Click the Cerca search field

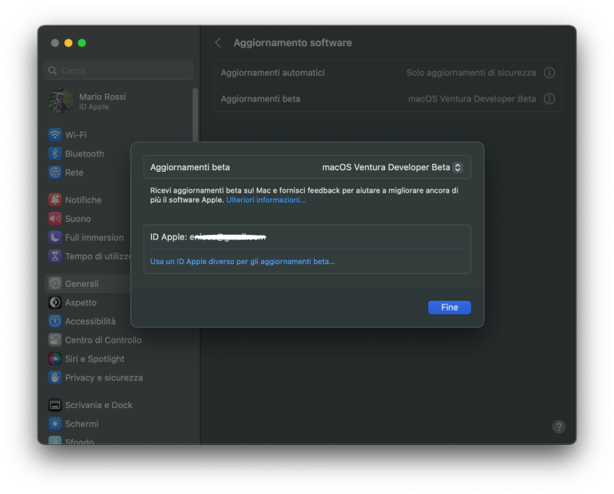[x=119, y=71]
